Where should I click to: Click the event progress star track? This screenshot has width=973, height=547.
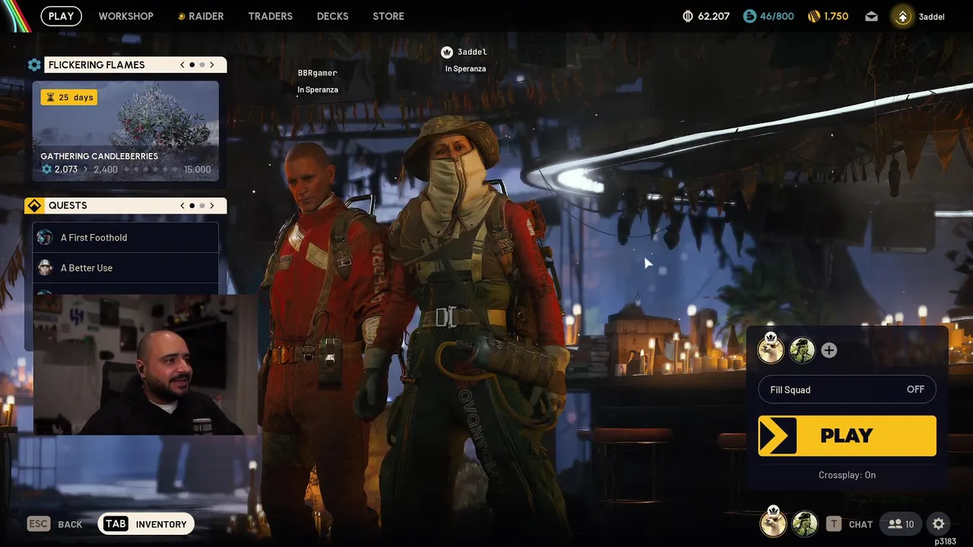[x=151, y=169]
